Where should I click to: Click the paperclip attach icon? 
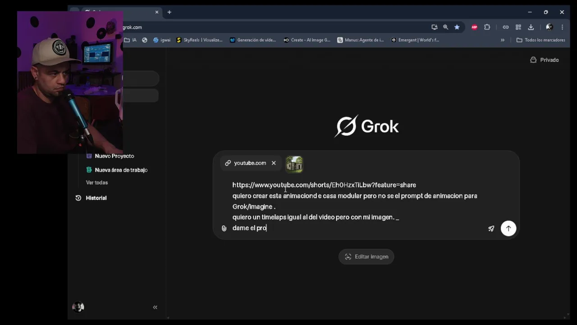tap(224, 228)
